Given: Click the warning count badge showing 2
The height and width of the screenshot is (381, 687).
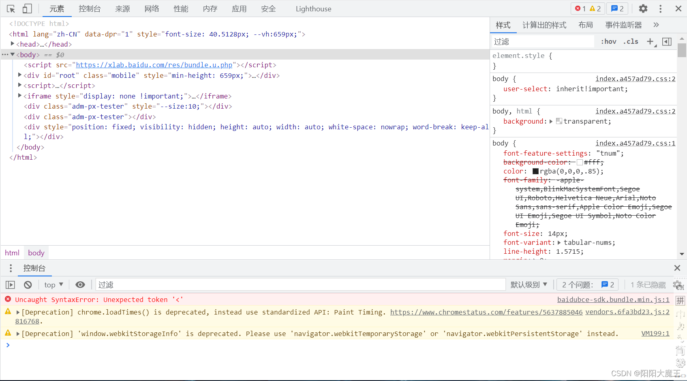Looking at the screenshot, I should [595, 9].
